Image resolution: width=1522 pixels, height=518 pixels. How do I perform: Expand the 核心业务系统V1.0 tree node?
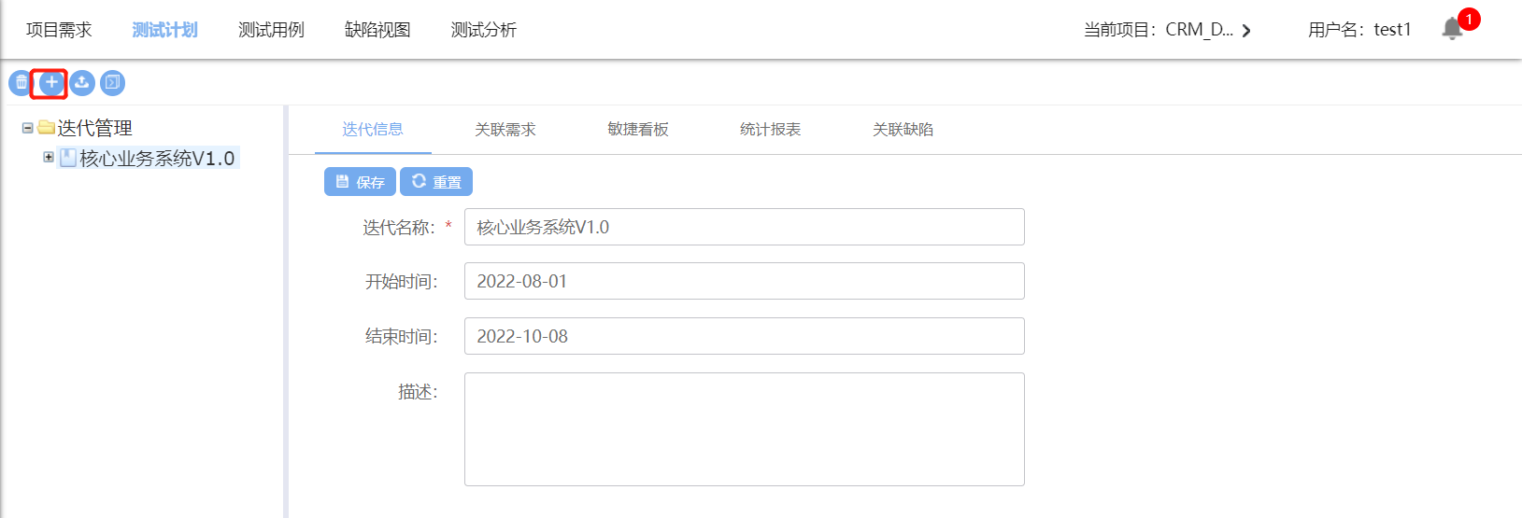click(x=49, y=157)
